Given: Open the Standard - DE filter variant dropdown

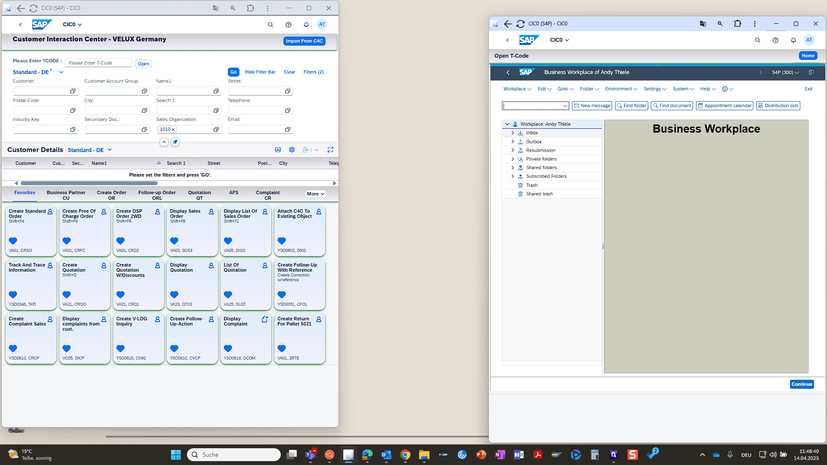Looking at the screenshot, I should point(61,72).
